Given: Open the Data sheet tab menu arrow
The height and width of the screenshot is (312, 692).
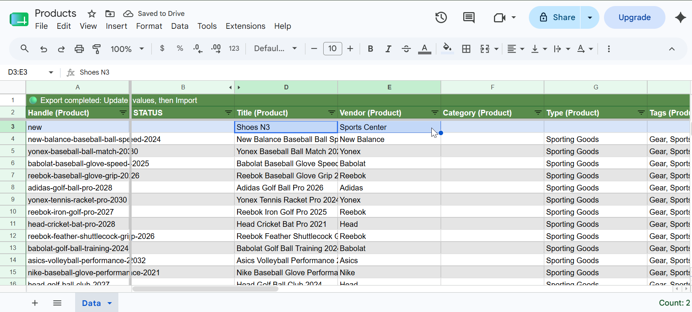Looking at the screenshot, I should tap(110, 303).
